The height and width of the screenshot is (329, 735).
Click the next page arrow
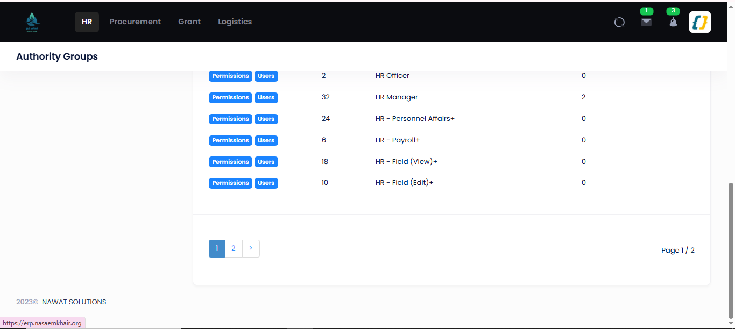[251, 248]
